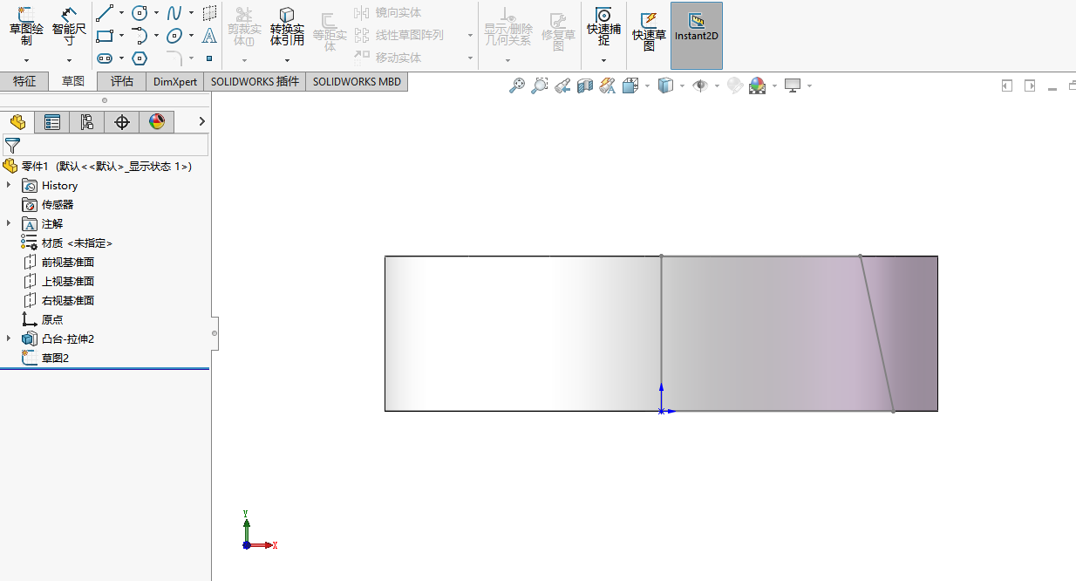Click 快速捕捉 (Quick Snaps) tool
This screenshot has width=1076, height=581.
click(x=603, y=25)
